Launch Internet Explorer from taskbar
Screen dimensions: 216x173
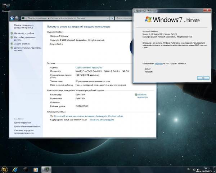coord(15,169)
